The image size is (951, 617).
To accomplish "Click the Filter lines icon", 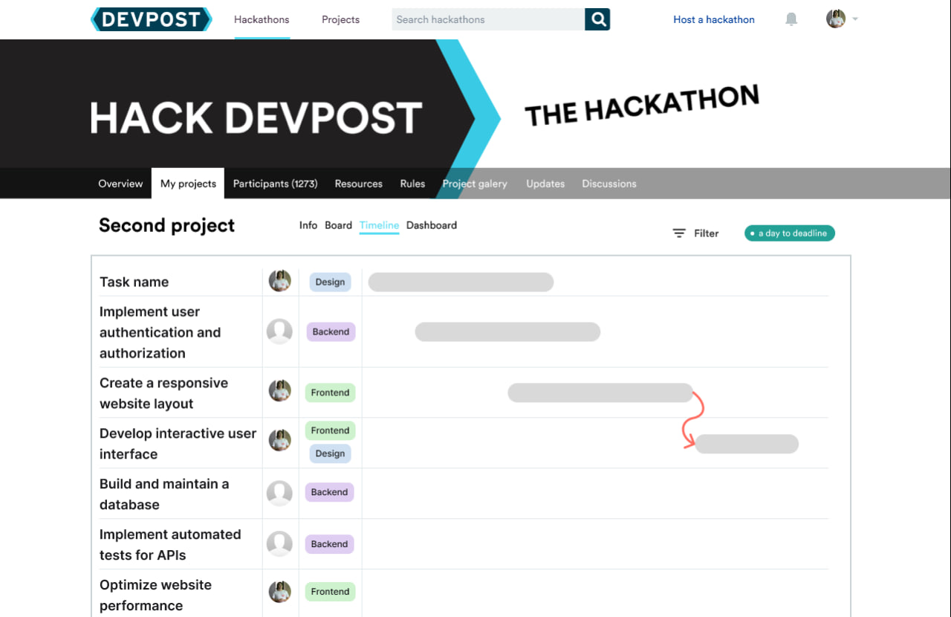I will pyautogui.click(x=679, y=233).
